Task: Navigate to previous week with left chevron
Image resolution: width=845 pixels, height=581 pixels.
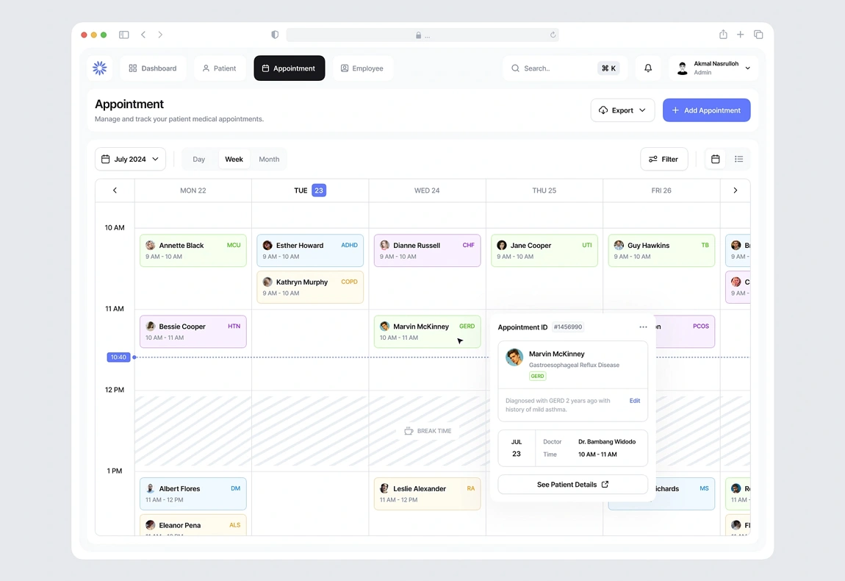Action: coord(115,190)
